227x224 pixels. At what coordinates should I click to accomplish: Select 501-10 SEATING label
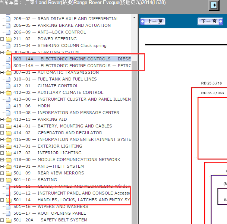(x=35, y=180)
